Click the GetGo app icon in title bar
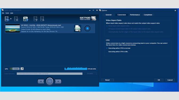This screenshot has height=100, width=179. click(2, 10)
